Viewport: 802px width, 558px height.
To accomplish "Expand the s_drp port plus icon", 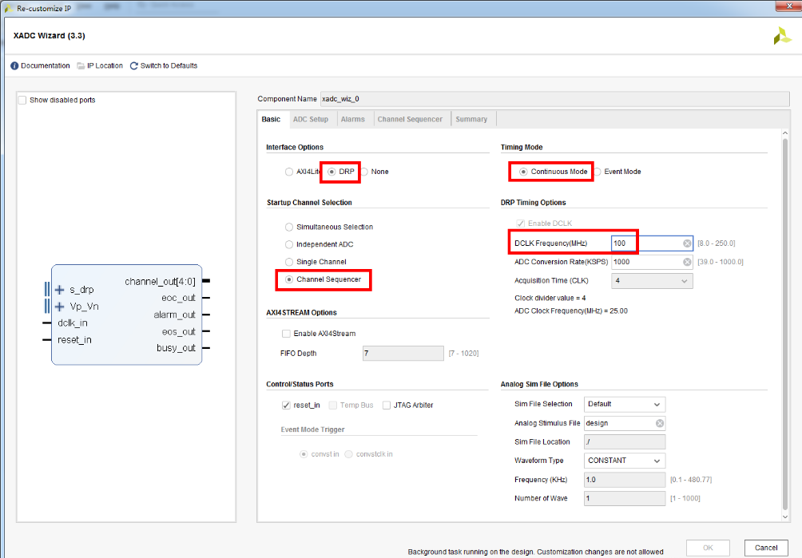I will coord(60,290).
